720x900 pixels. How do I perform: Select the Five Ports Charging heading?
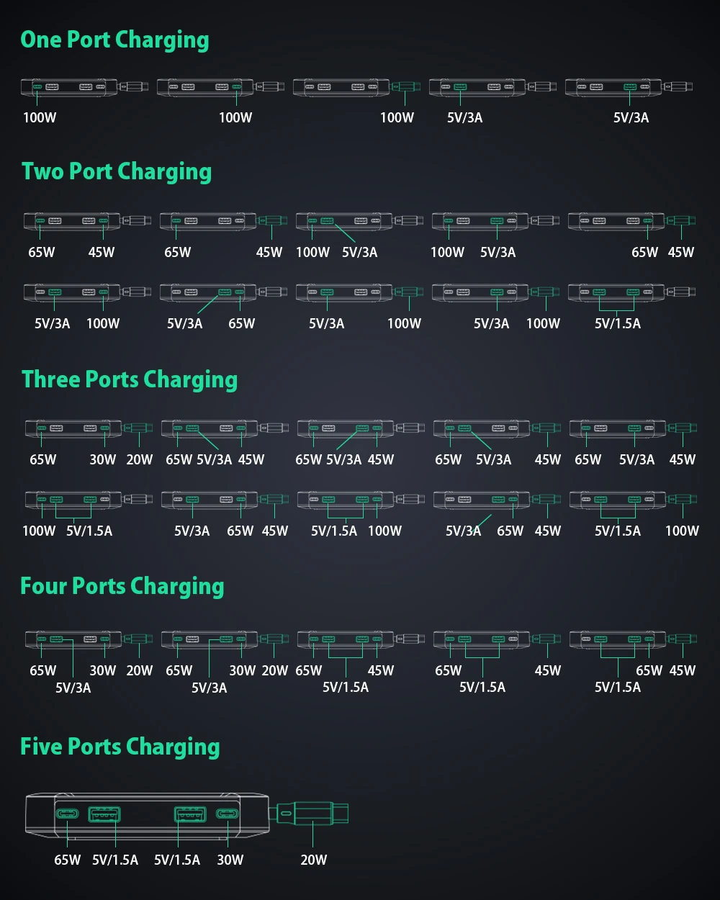point(120,747)
